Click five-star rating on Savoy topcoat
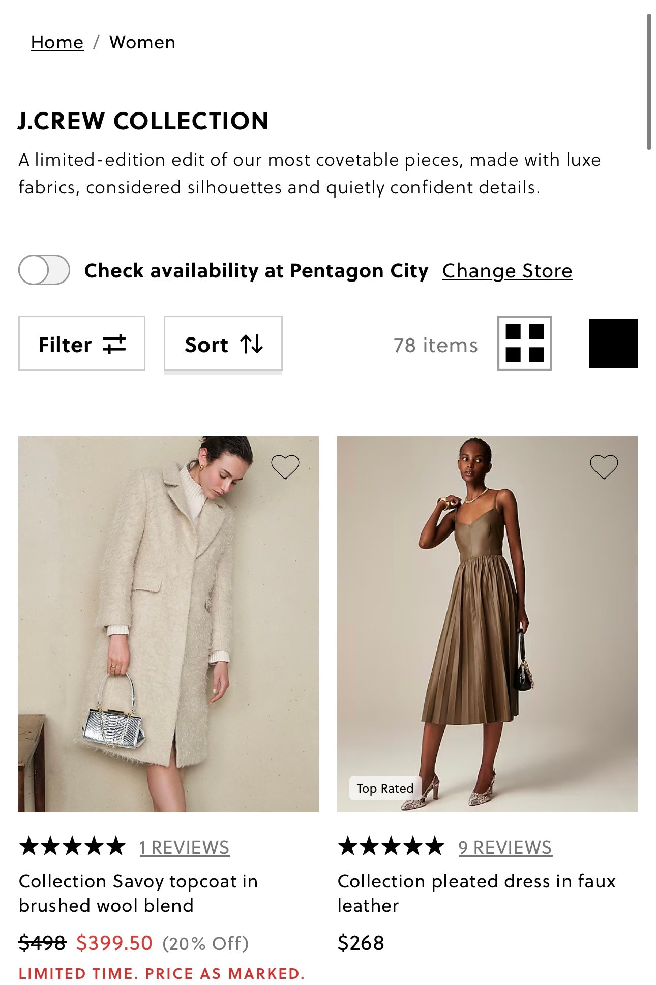The height and width of the screenshot is (985, 656). (72, 846)
